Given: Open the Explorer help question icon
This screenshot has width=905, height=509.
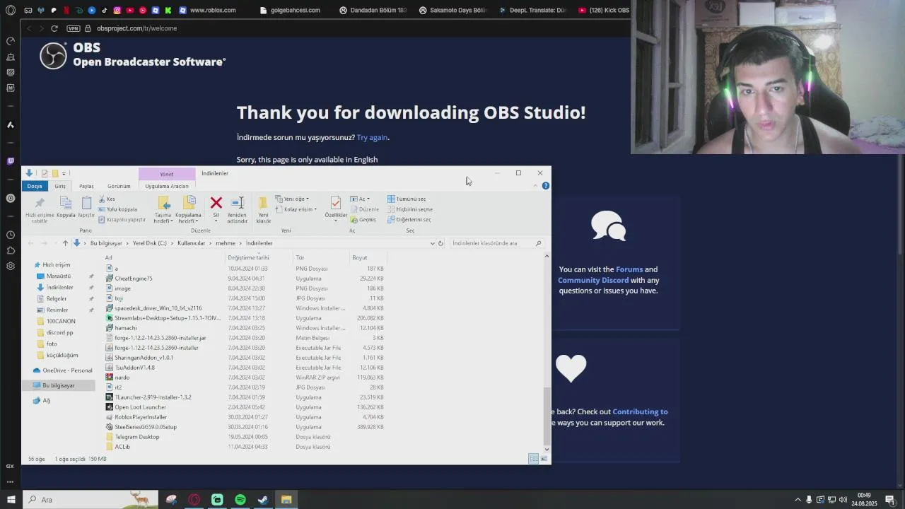Looking at the screenshot, I should point(546,185).
